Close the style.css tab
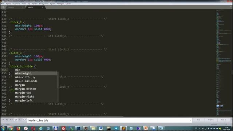 pyautogui.click(x=43, y=7)
